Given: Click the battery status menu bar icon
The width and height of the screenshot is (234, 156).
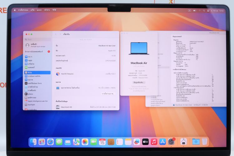Looking at the screenshot, I should pyautogui.click(x=195, y=11).
